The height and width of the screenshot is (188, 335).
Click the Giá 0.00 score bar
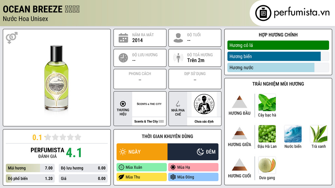[83, 179]
